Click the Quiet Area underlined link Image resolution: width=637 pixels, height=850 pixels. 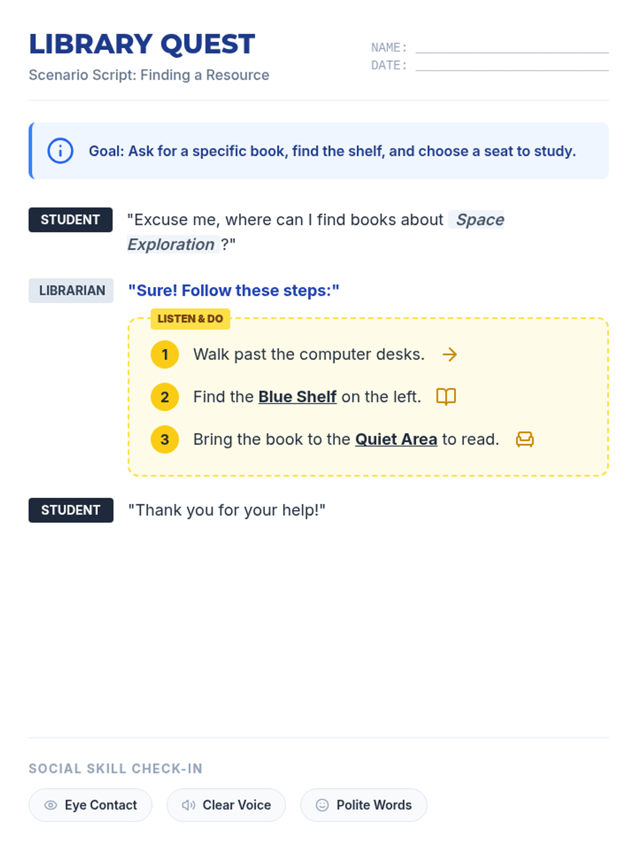[x=396, y=439]
